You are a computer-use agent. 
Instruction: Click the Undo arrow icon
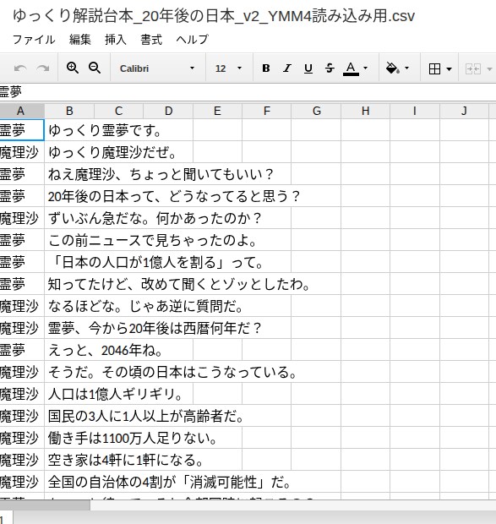(x=20, y=68)
